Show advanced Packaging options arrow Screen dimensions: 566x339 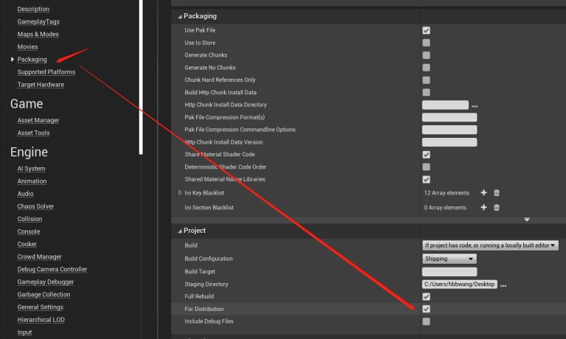click(x=527, y=220)
